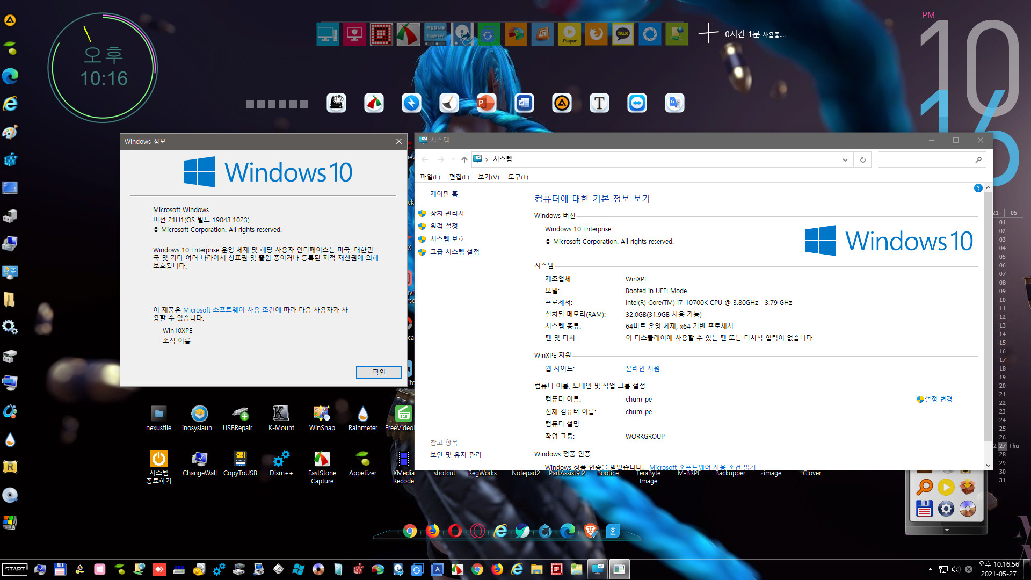Click the plus icon beside usage time

pos(708,33)
